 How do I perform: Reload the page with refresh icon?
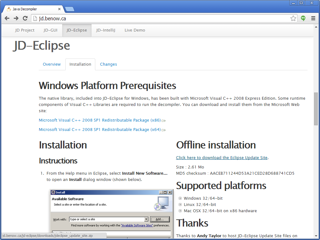coord(25,18)
